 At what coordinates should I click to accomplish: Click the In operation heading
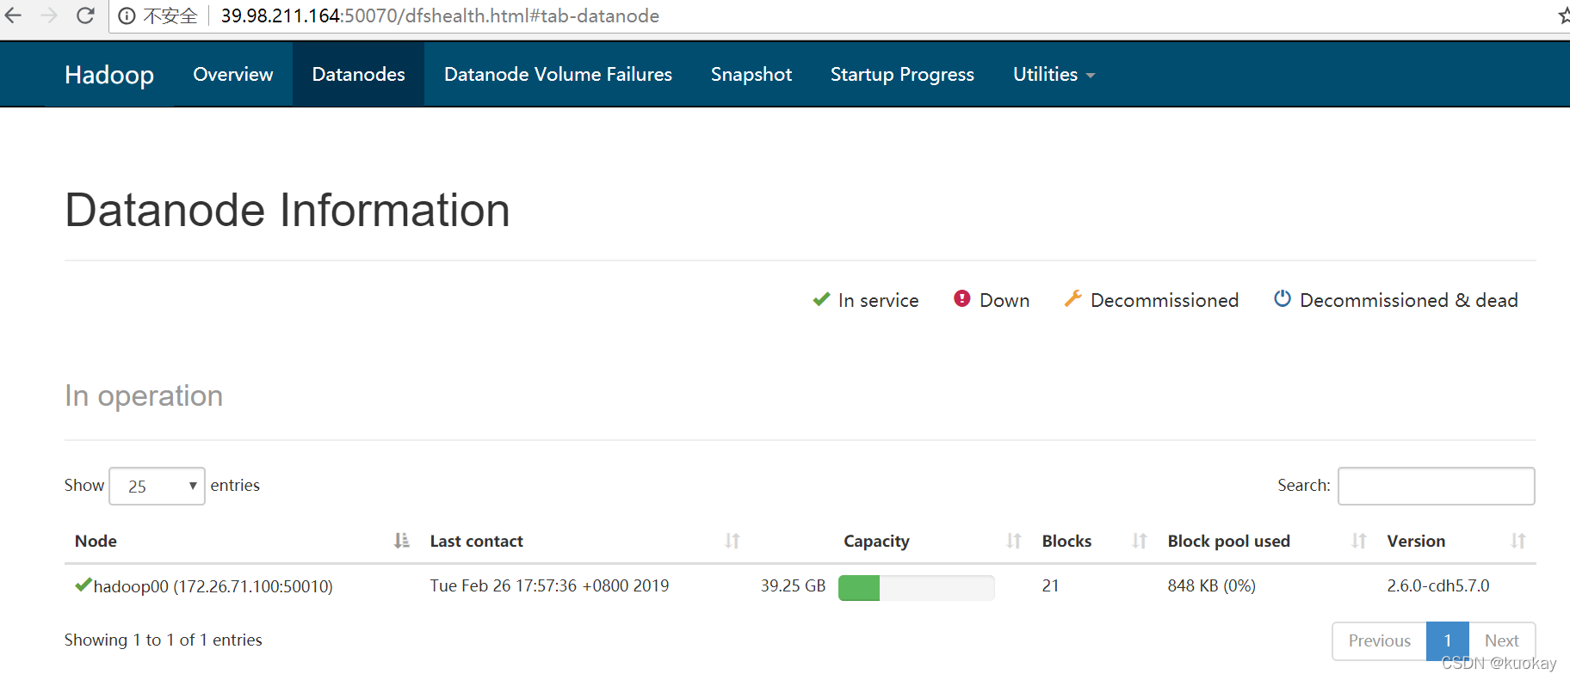[144, 396]
